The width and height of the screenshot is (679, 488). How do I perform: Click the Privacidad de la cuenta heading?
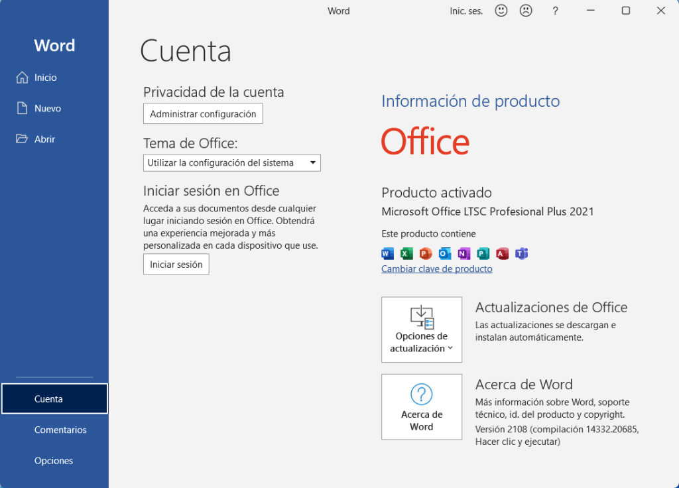tap(214, 91)
